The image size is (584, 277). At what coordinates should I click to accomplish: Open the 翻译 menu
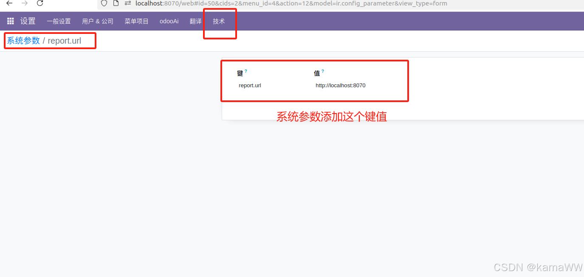point(195,21)
